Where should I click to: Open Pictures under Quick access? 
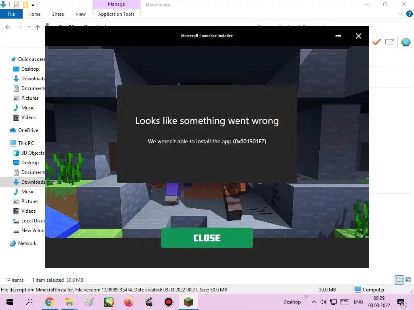(26, 98)
